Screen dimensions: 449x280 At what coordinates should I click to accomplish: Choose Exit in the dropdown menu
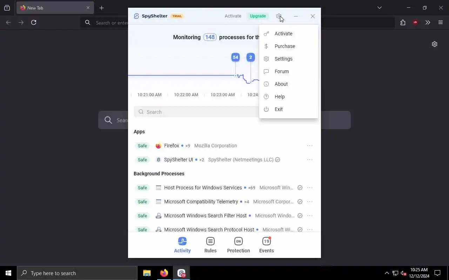click(x=289, y=109)
